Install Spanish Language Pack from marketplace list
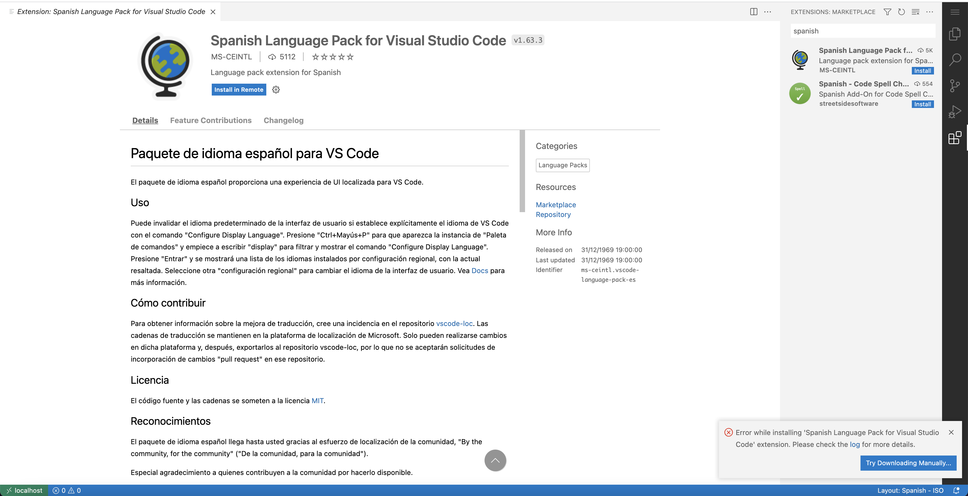Viewport: 968px width, 496px height. pyautogui.click(x=923, y=71)
